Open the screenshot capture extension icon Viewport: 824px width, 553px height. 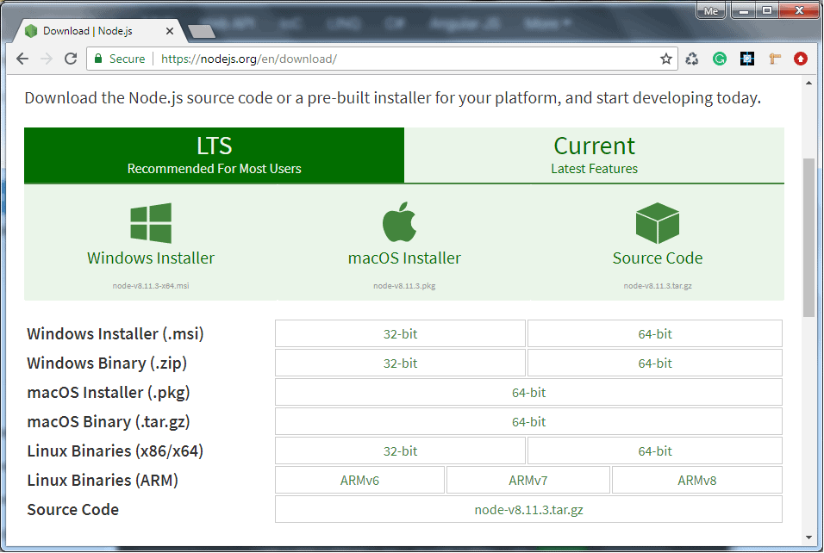746,59
